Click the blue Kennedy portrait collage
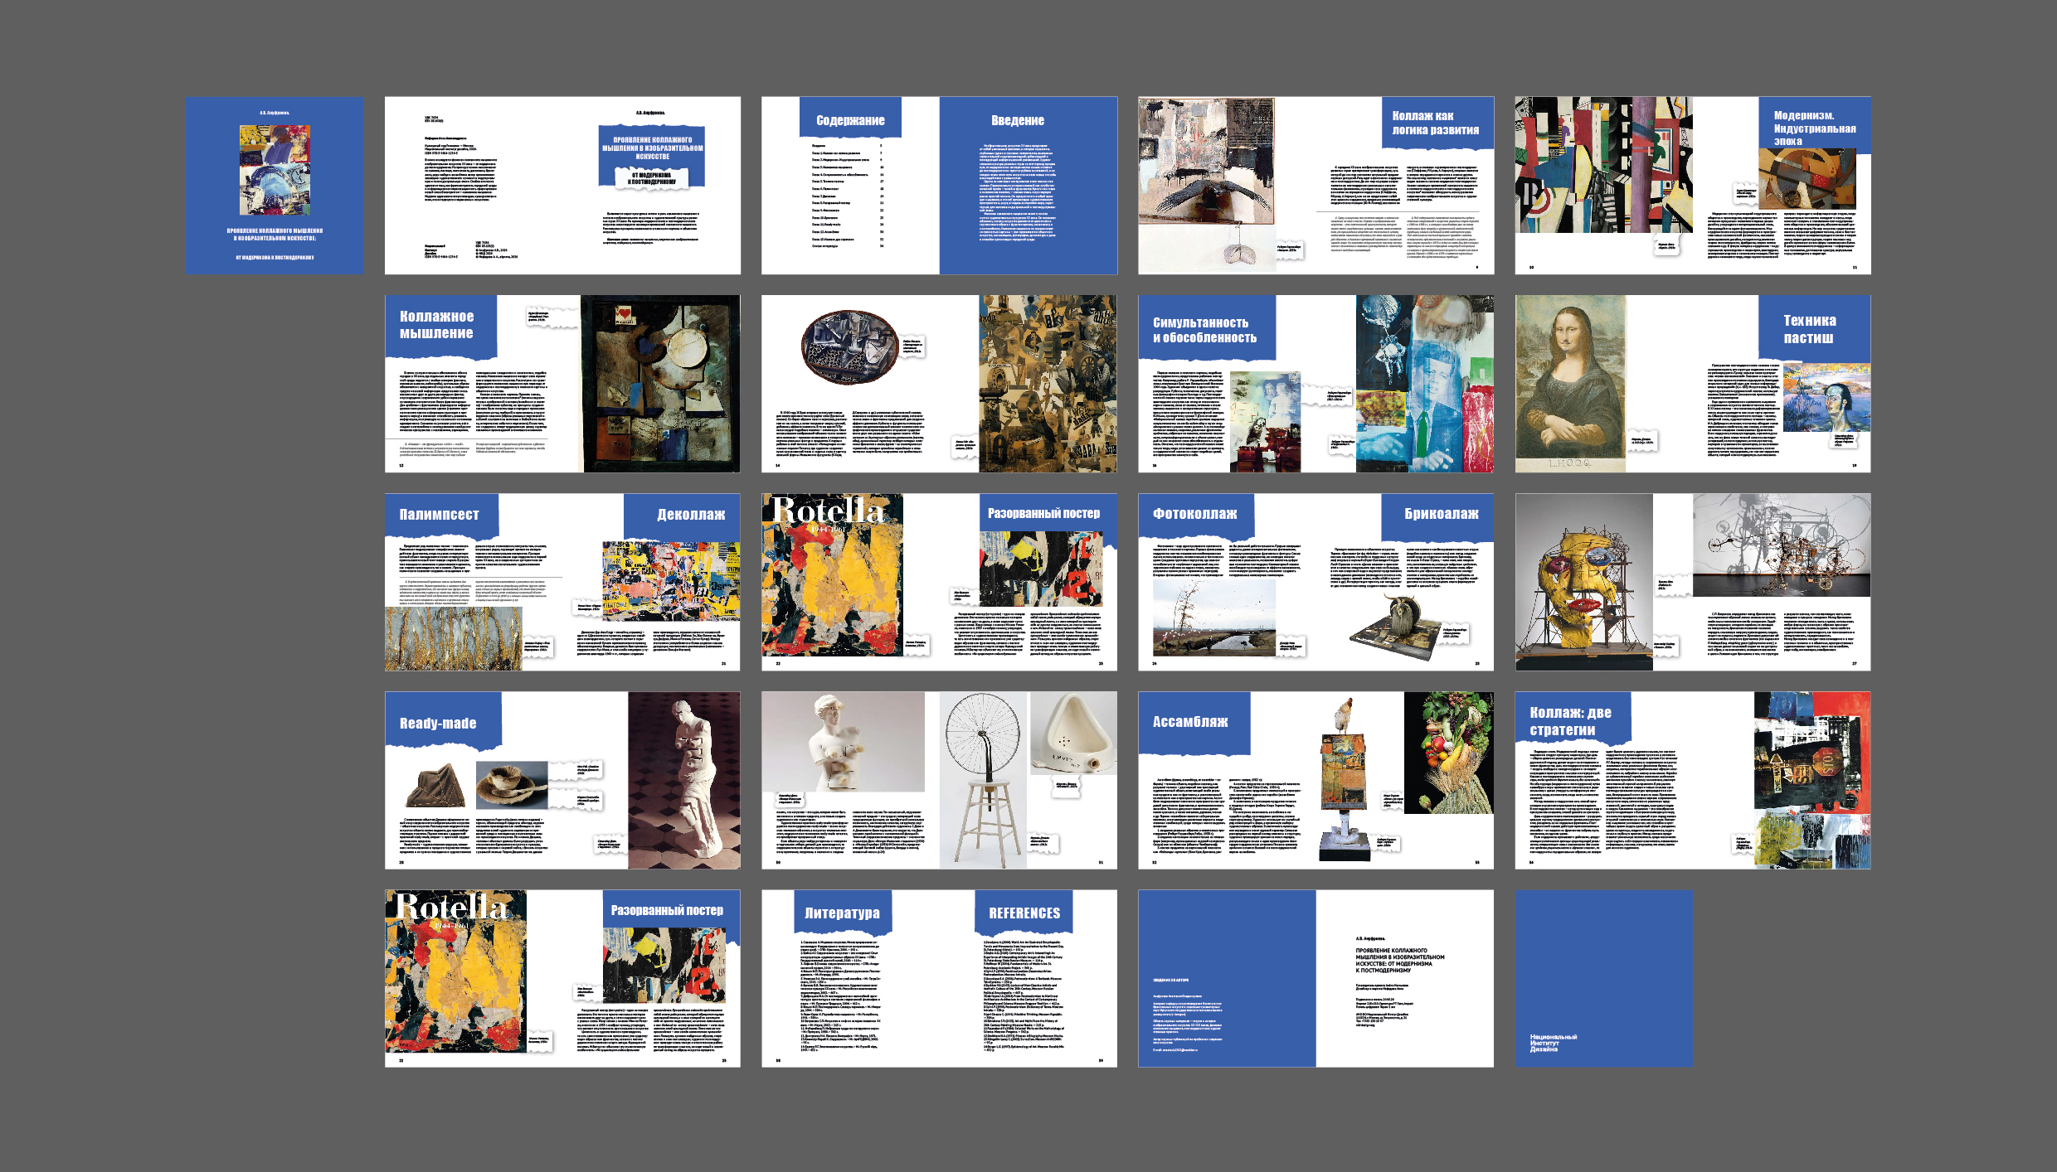This screenshot has height=1172, width=2057. pyautogui.click(x=1425, y=384)
